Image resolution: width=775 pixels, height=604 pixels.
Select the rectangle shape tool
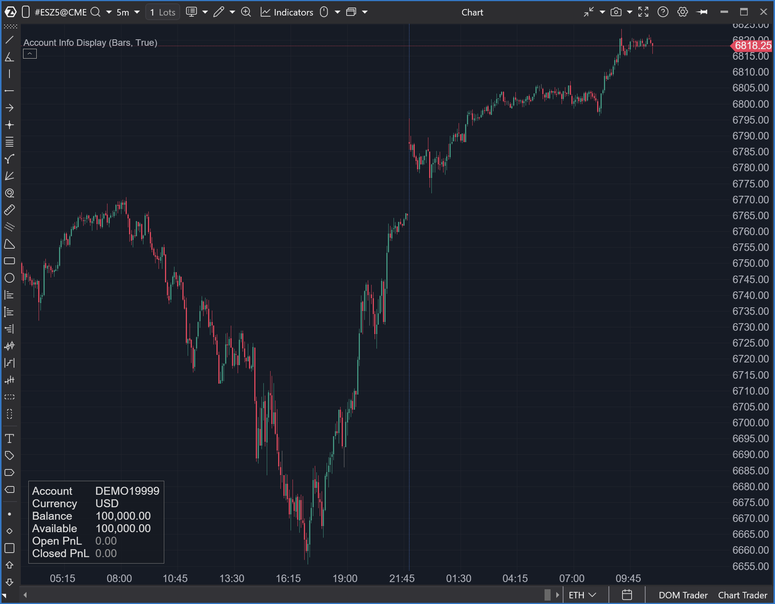click(x=9, y=261)
